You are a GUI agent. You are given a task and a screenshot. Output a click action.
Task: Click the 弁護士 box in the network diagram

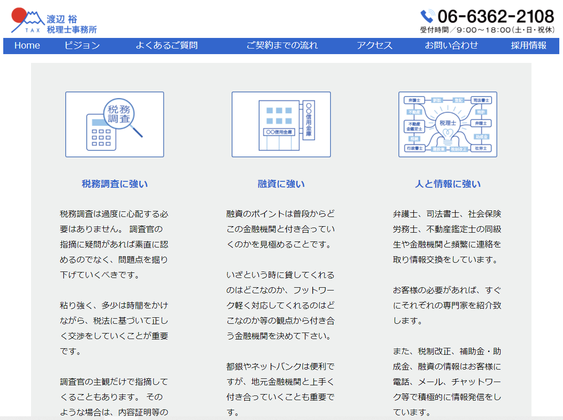tap(414, 100)
